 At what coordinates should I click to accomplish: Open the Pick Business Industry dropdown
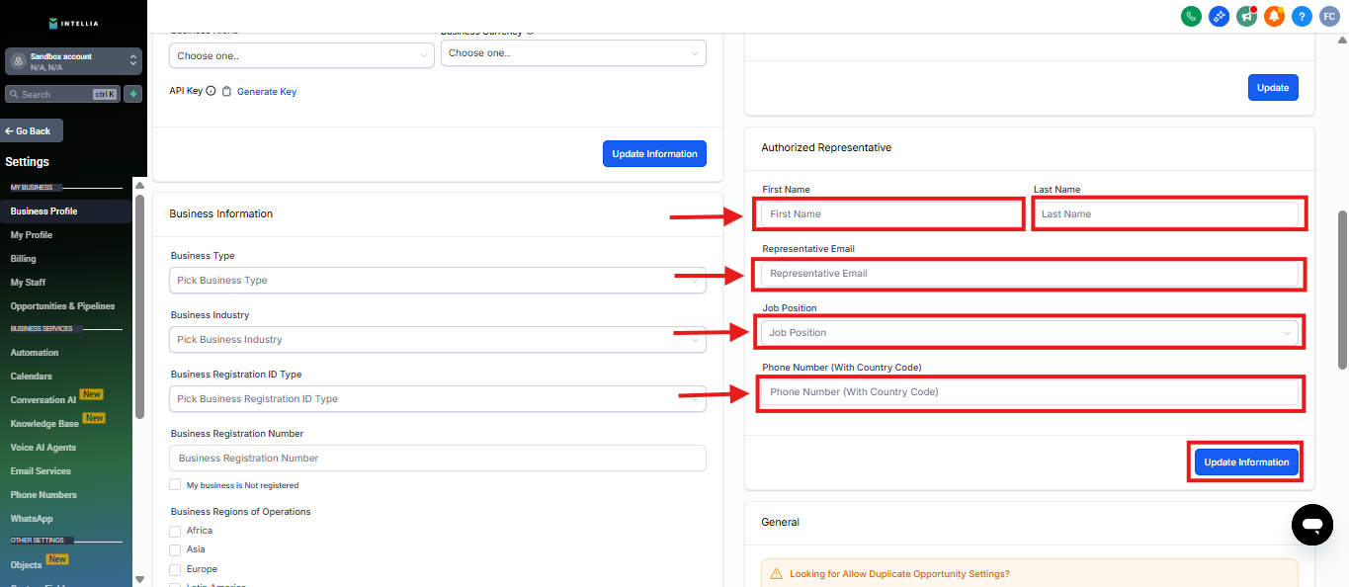tap(437, 340)
